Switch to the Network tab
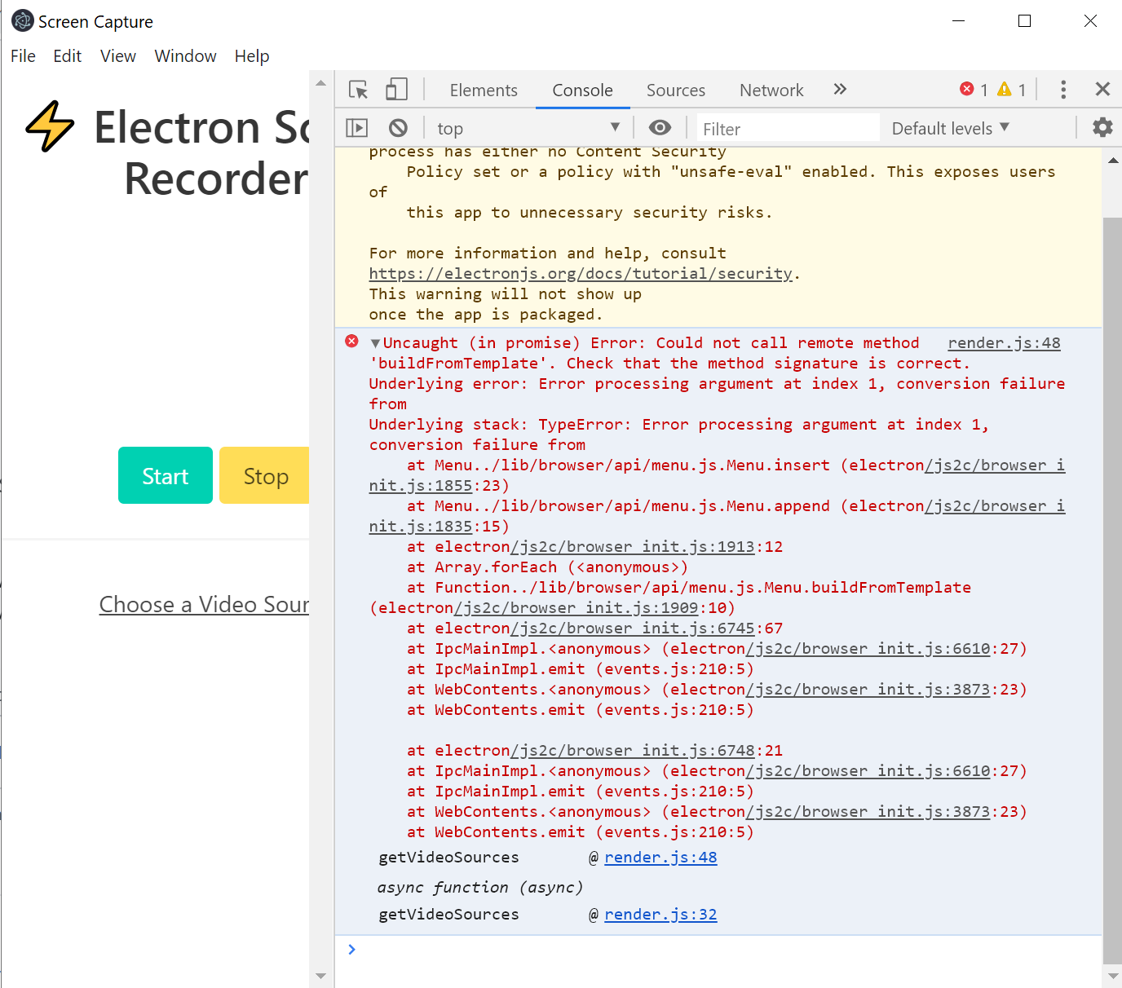1122x988 pixels. click(x=771, y=90)
